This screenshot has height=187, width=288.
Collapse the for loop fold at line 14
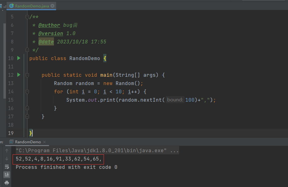point(27,91)
